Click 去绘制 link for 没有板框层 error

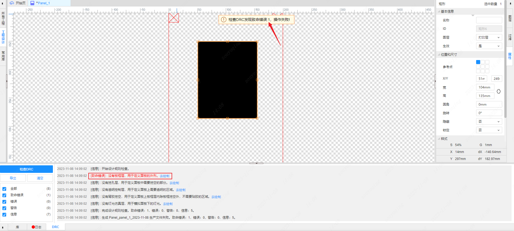(165, 176)
